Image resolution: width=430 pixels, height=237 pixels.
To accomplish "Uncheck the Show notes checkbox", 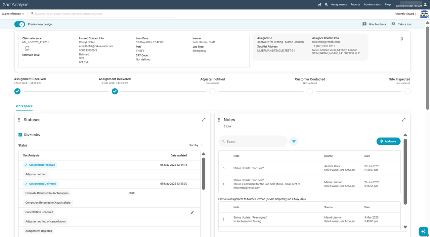I will [x=20, y=135].
